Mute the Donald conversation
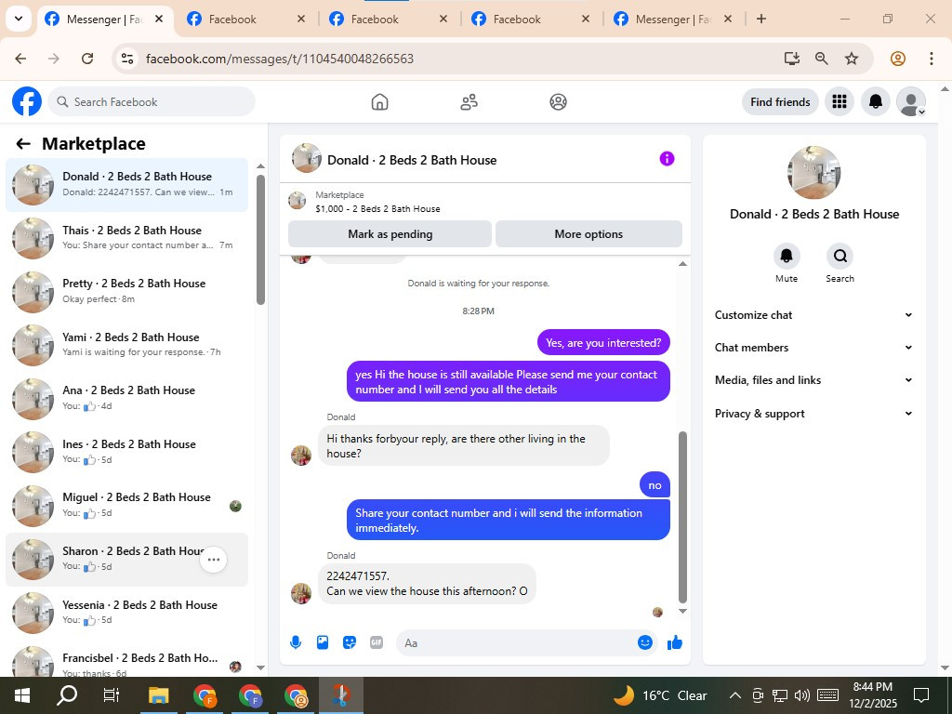 pos(787,257)
